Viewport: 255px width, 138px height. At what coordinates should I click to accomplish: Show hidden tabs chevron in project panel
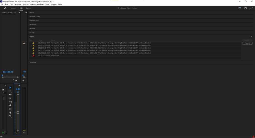5,85
